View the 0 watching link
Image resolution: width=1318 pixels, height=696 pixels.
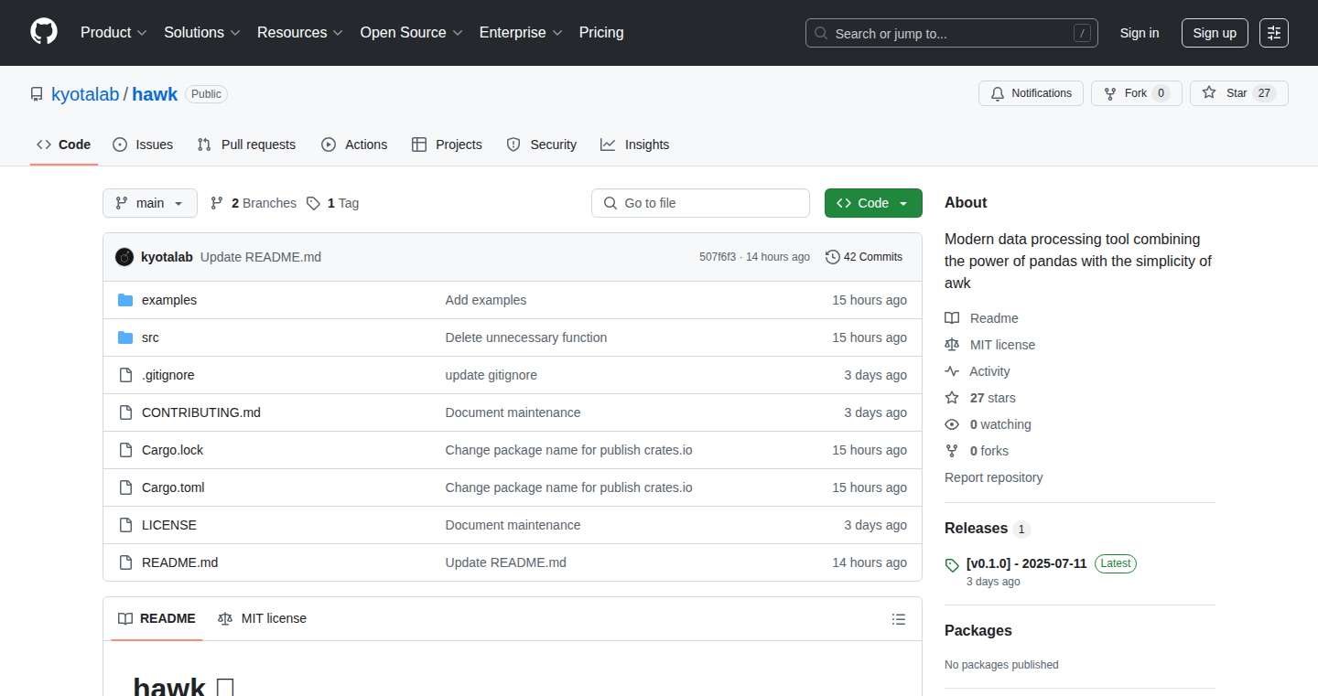[x=988, y=424]
